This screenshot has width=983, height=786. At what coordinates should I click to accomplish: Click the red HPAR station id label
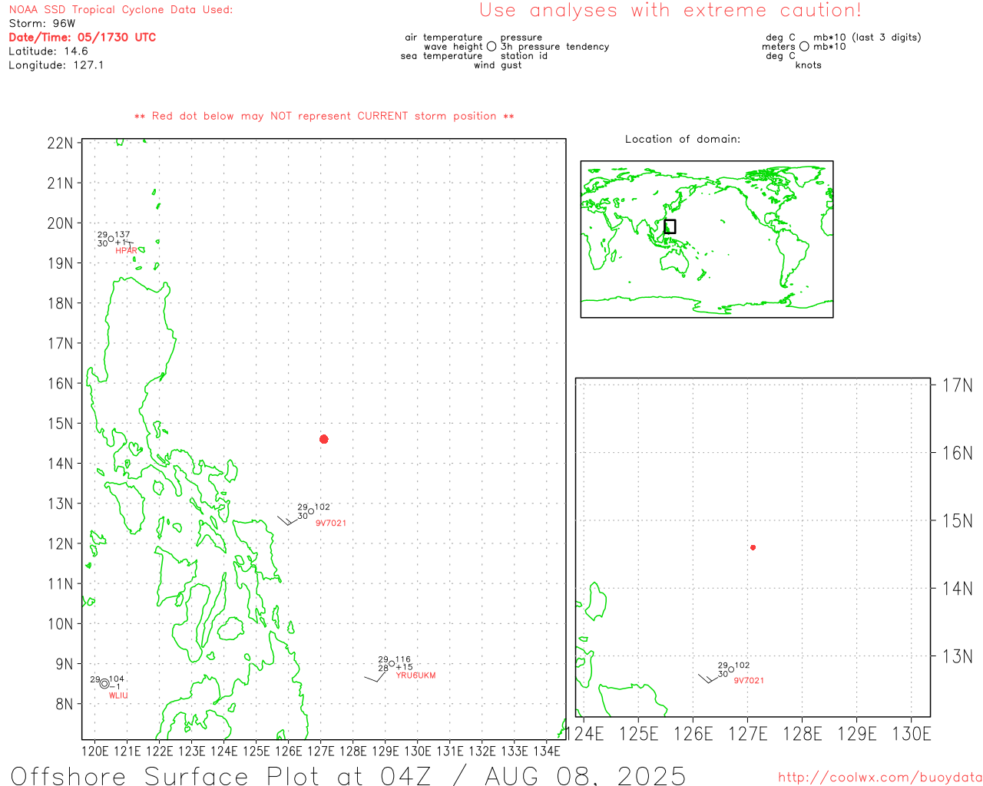pos(126,251)
